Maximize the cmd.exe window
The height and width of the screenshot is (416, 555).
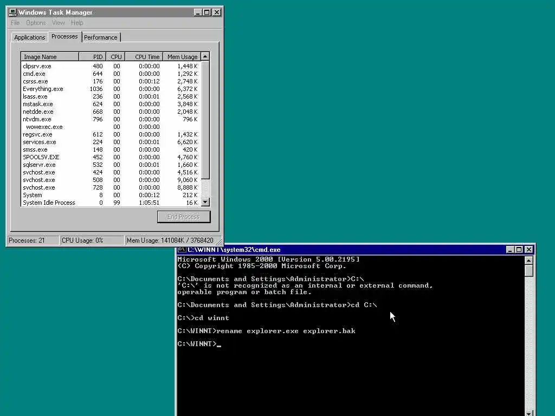click(519, 250)
